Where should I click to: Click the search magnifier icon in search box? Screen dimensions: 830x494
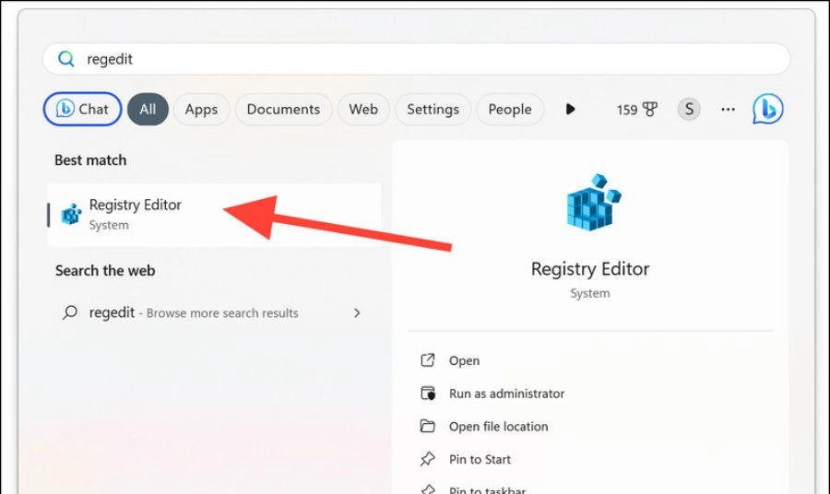[66, 59]
